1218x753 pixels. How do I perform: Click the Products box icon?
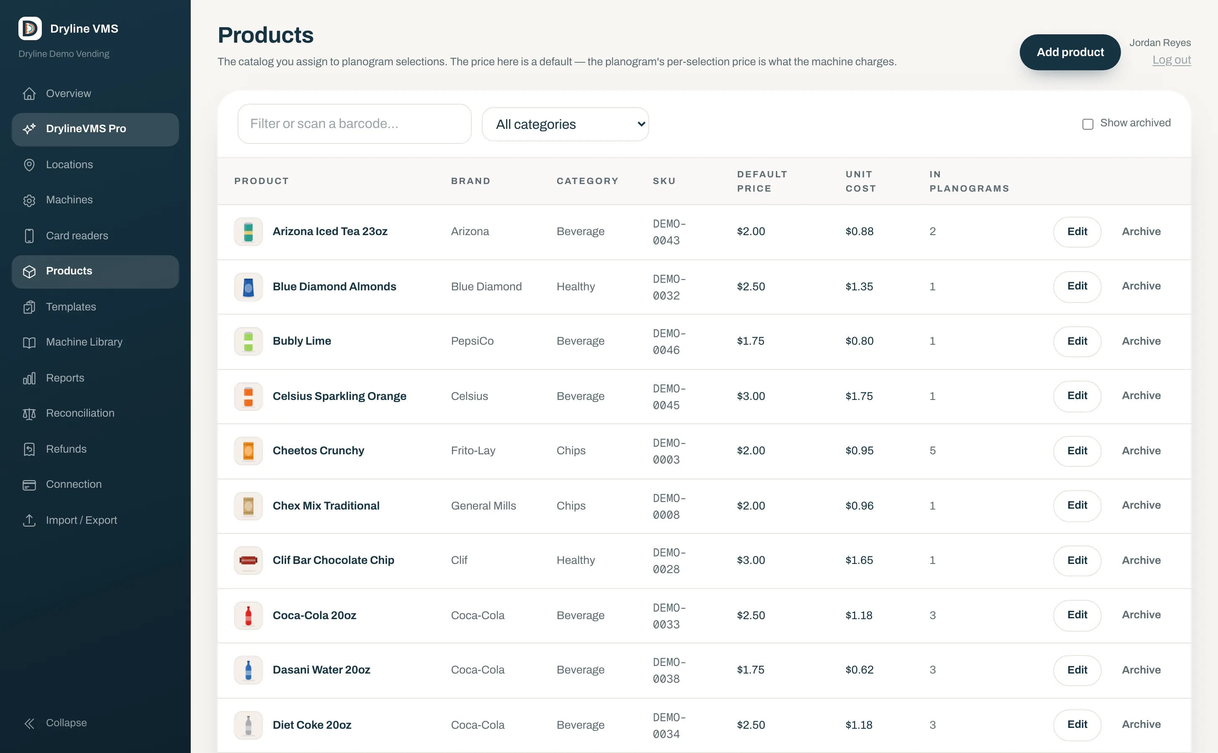tap(29, 271)
